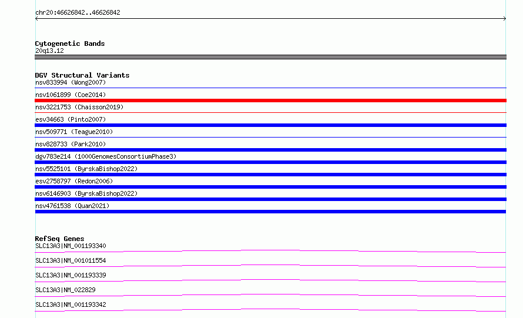This screenshot has height=318, width=523.
Task: Open transcript SLC13A3|NM_001193339
Action: click(71, 275)
